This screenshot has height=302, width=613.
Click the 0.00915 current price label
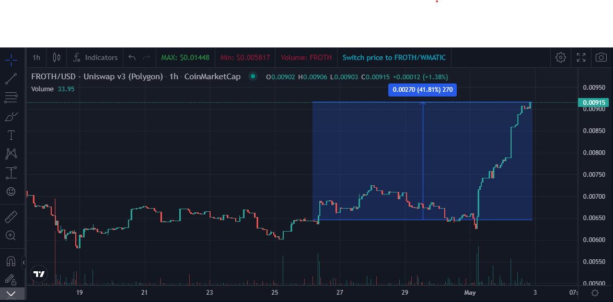(x=594, y=103)
